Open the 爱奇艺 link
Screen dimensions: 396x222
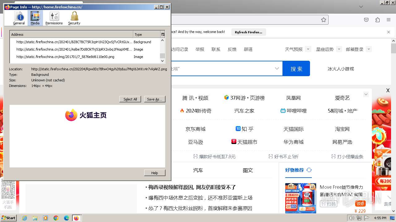pyautogui.click(x=342, y=98)
